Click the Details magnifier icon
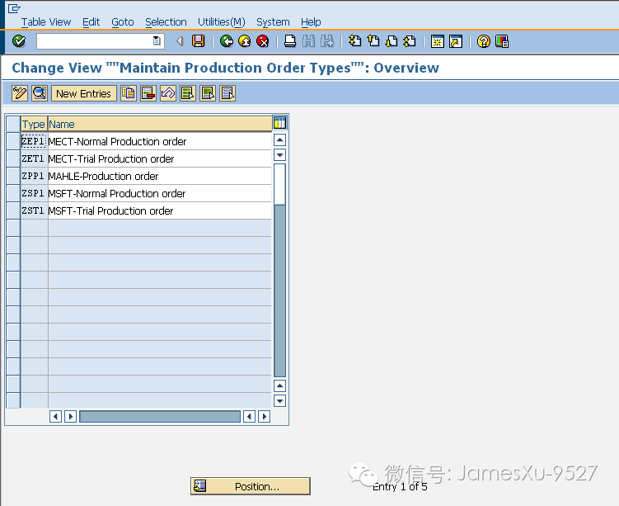 click(40, 93)
